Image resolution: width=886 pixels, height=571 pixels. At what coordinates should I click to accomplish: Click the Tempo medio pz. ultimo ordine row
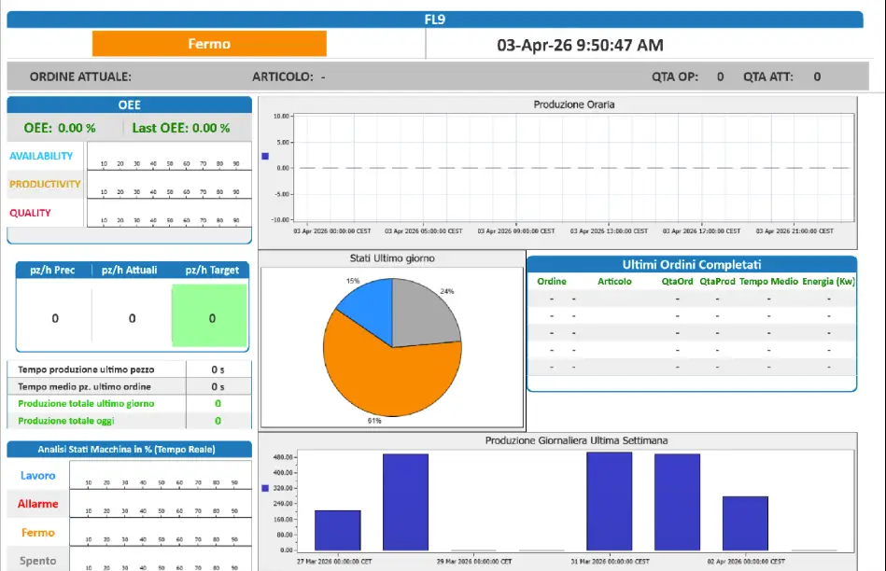pyautogui.click(x=130, y=387)
